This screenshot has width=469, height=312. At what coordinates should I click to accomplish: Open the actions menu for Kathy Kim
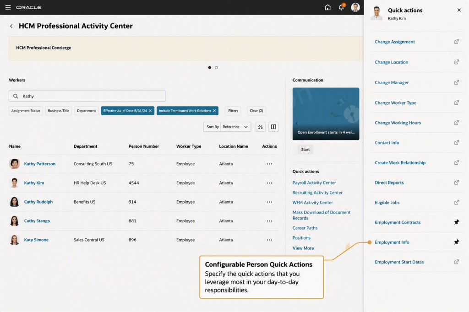pyautogui.click(x=269, y=183)
